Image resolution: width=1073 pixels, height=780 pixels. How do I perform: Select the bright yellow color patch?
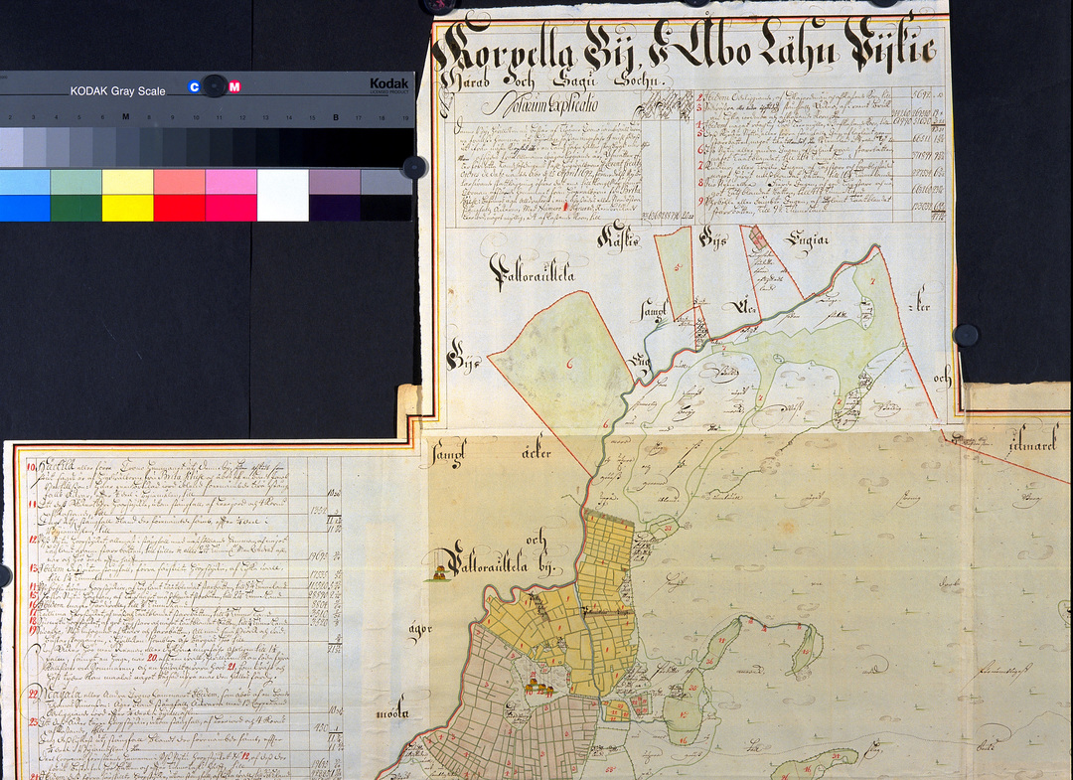[127, 195]
